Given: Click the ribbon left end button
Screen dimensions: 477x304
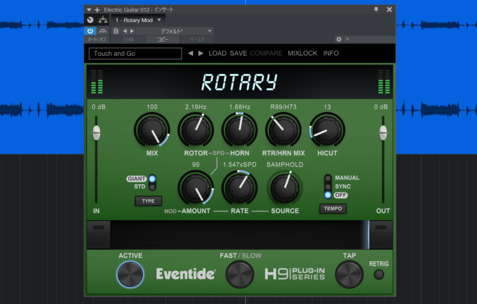Looking at the screenshot, I should click(x=98, y=235).
